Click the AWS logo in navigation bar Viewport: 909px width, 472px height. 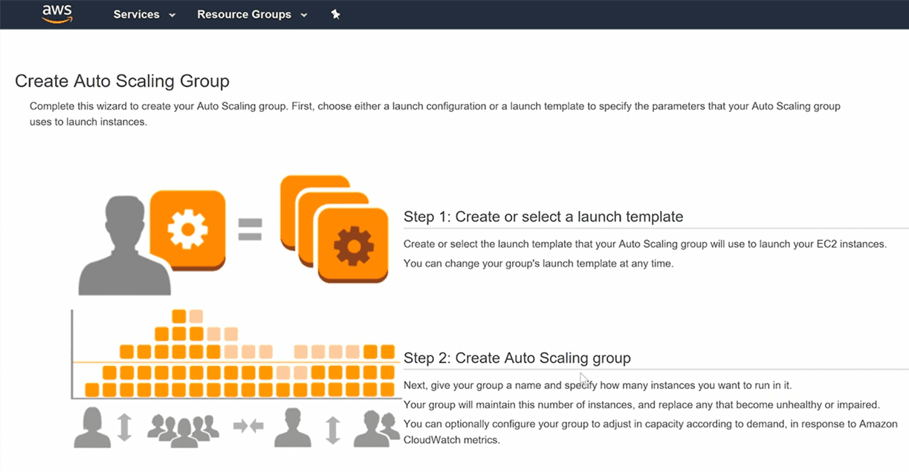pyautogui.click(x=56, y=14)
